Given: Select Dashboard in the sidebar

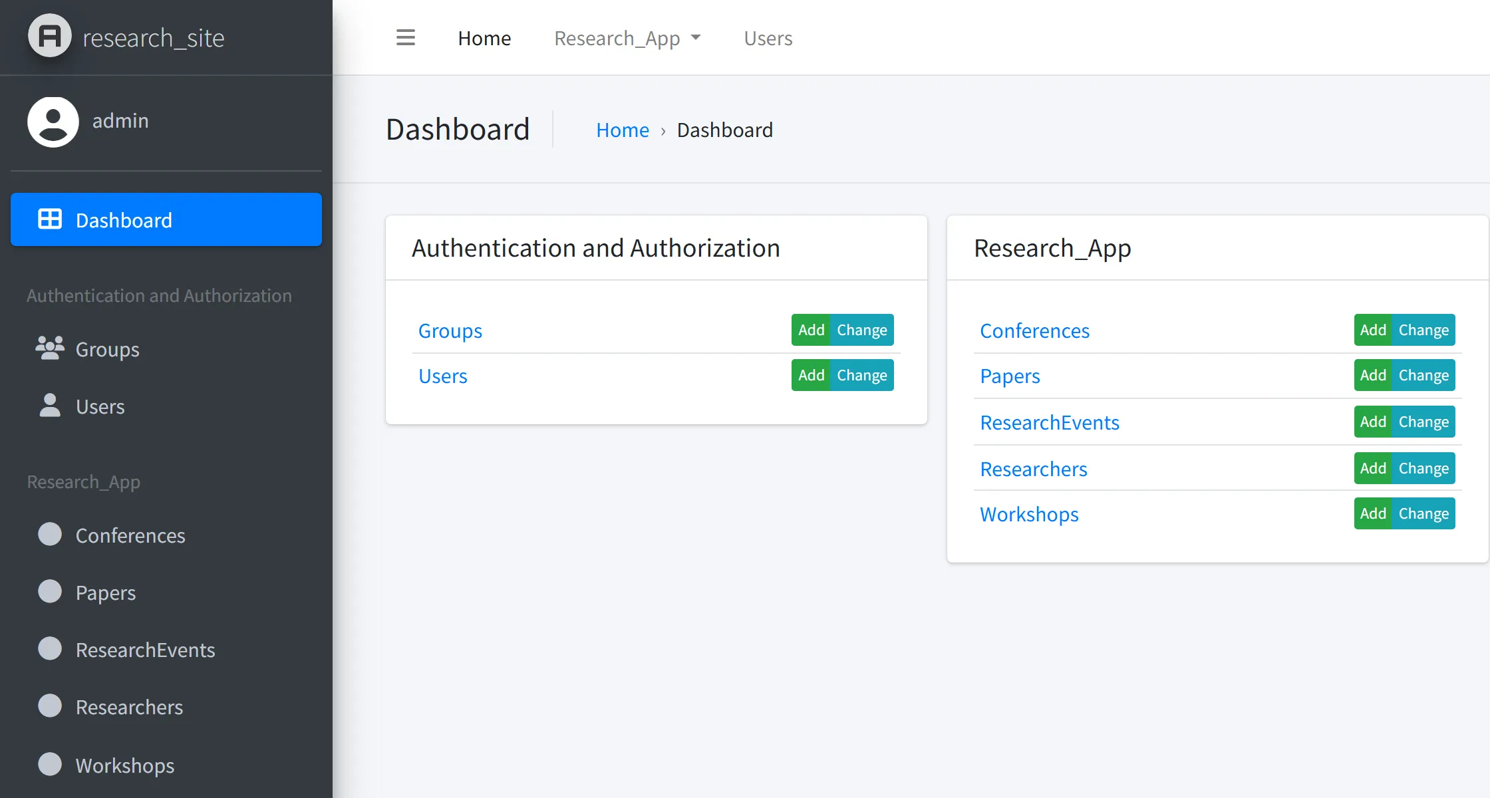Looking at the screenshot, I should pyautogui.click(x=166, y=219).
